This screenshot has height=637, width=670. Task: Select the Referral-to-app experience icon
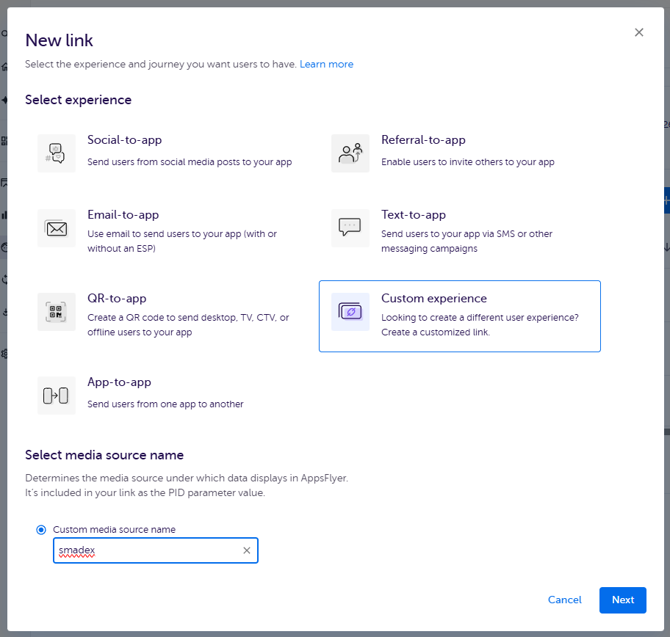(350, 153)
